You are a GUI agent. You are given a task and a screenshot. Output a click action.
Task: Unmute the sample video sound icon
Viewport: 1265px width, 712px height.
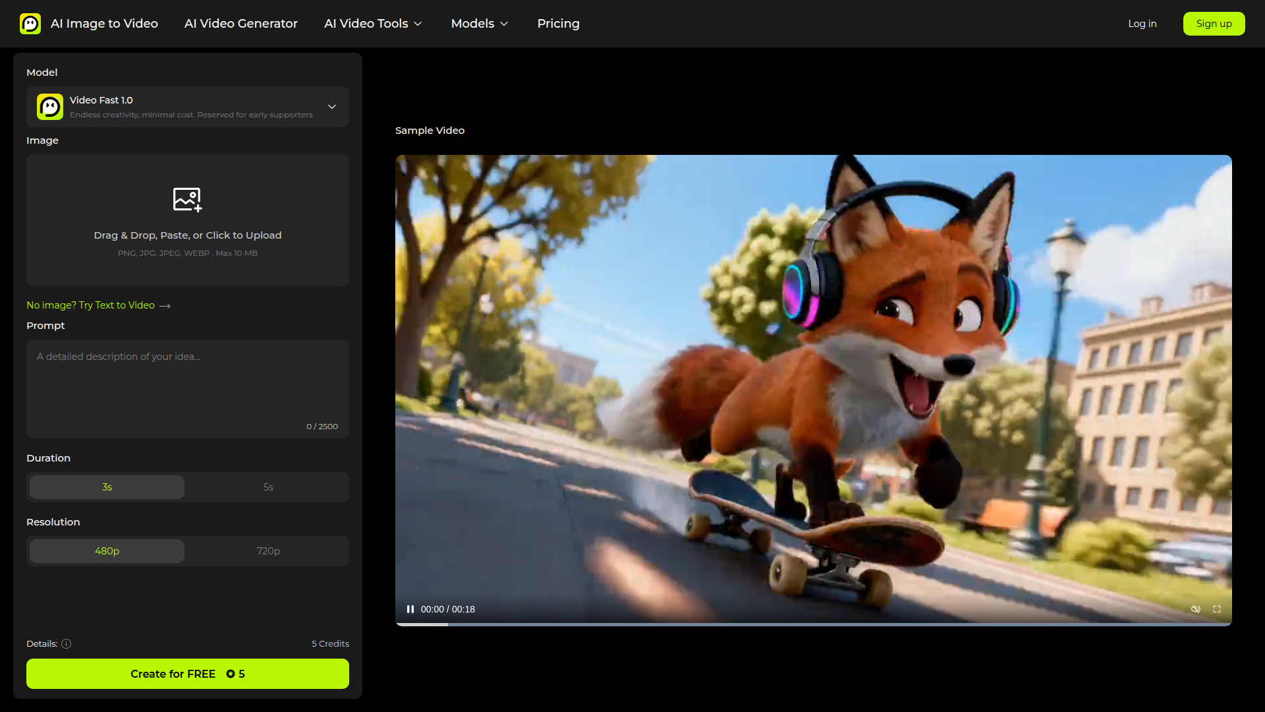click(1195, 609)
